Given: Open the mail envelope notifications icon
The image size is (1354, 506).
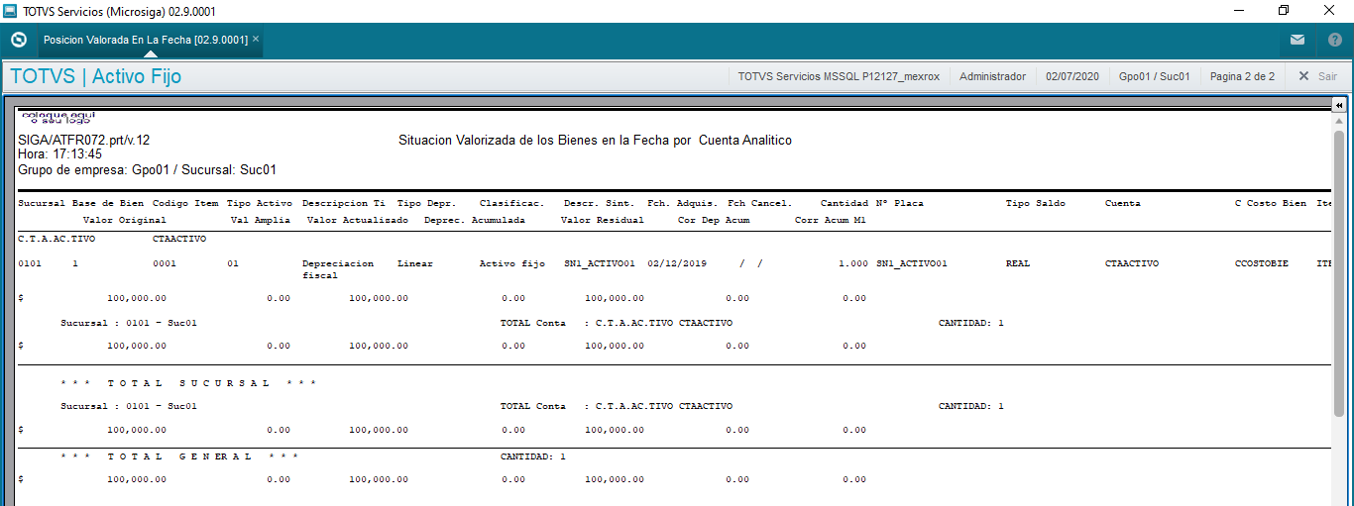Looking at the screenshot, I should (x=1298, y=40).
